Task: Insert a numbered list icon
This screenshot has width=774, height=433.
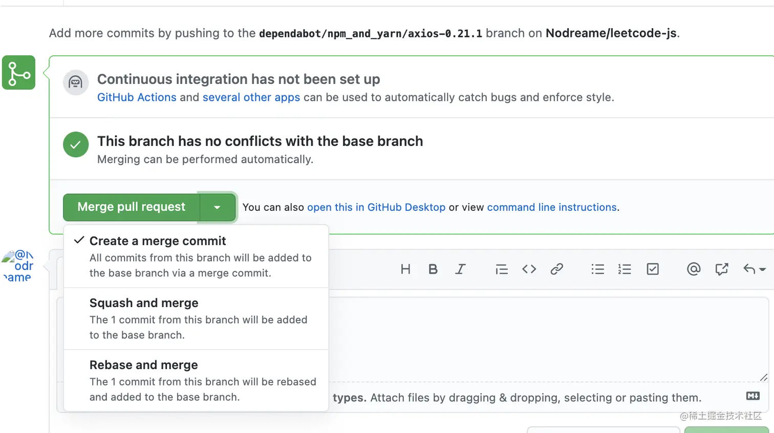Action: coord(625,269)
